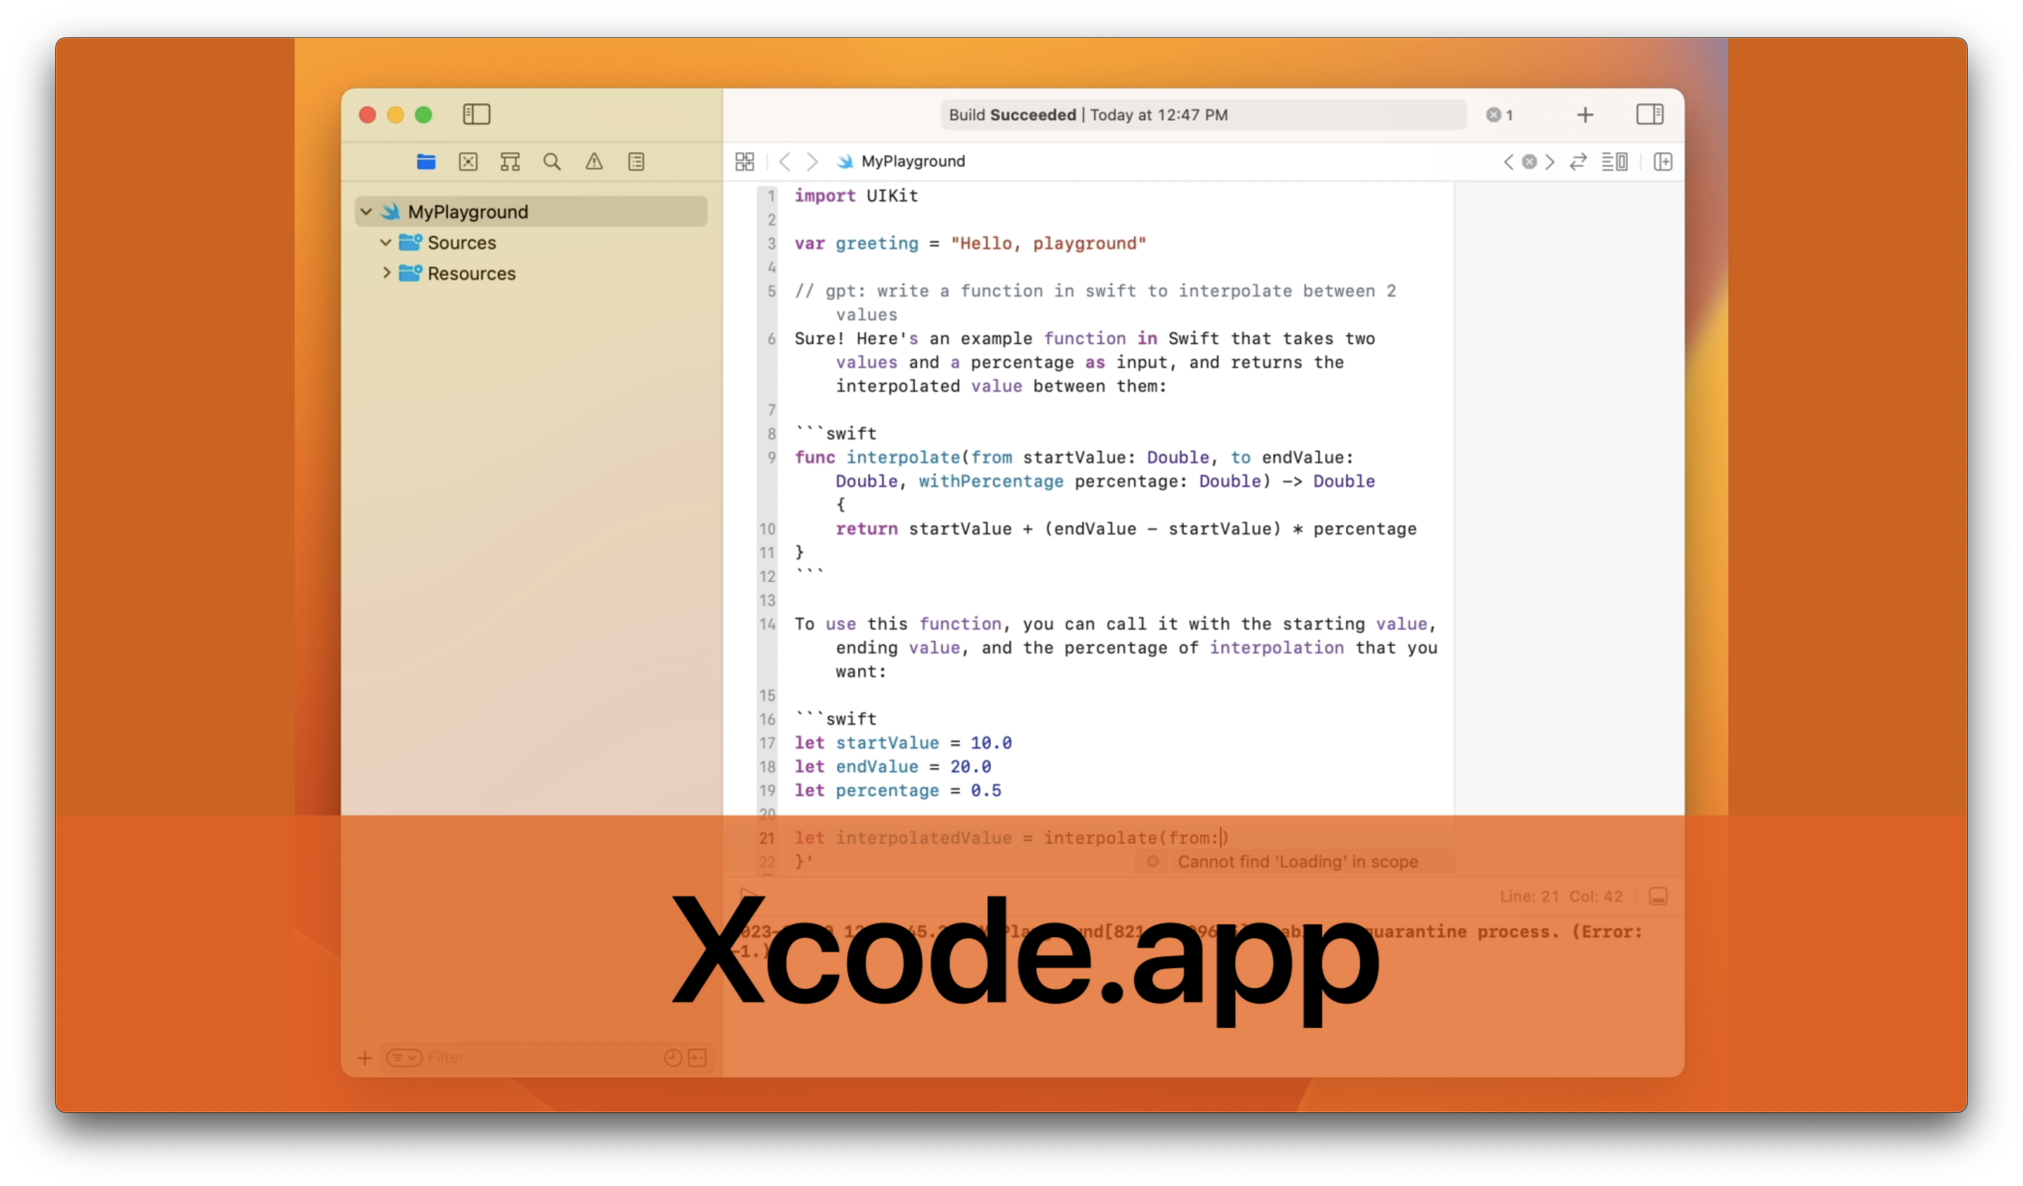Jump to next issue arrow
The width and height of the screenshot is (2023, 1186).
[x=1550, y=162]
